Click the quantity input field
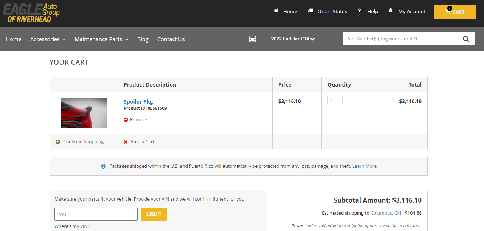This screenshot has width=484, height=231. (x=335, y=100)
